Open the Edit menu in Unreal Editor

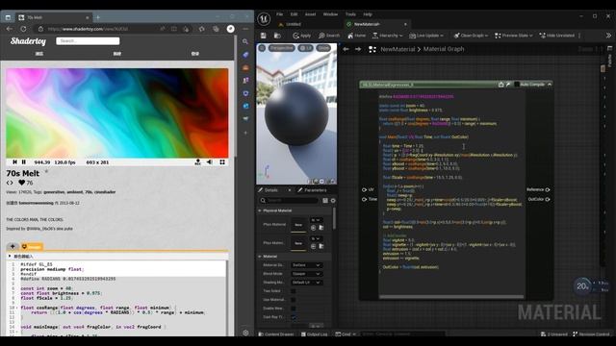[294, 14]
